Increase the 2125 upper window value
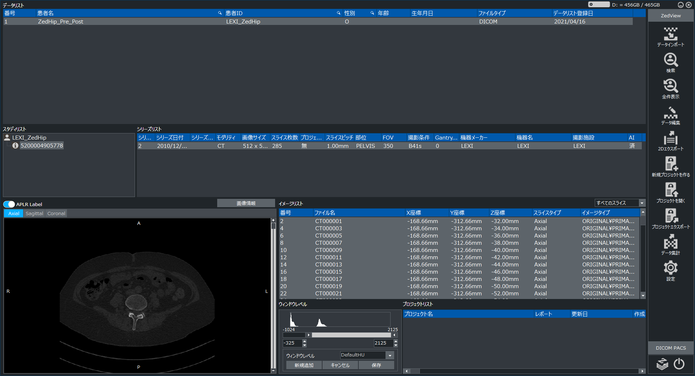 [396, 341]
